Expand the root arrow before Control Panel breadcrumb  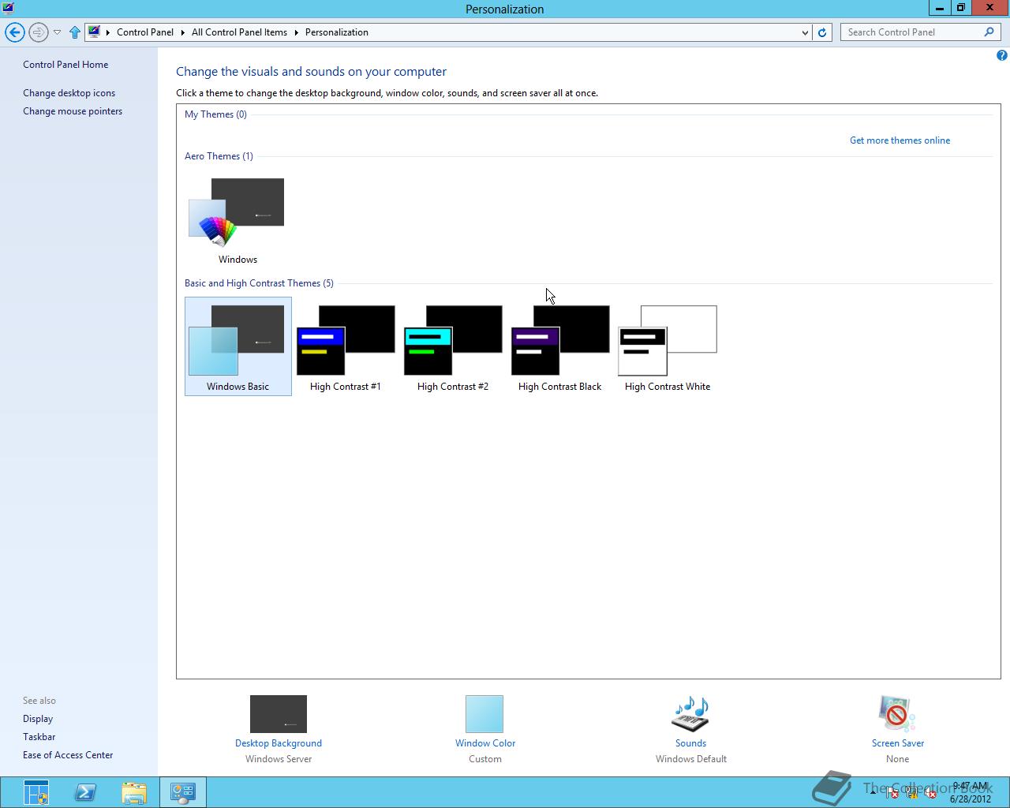click(x=108, y=32)
